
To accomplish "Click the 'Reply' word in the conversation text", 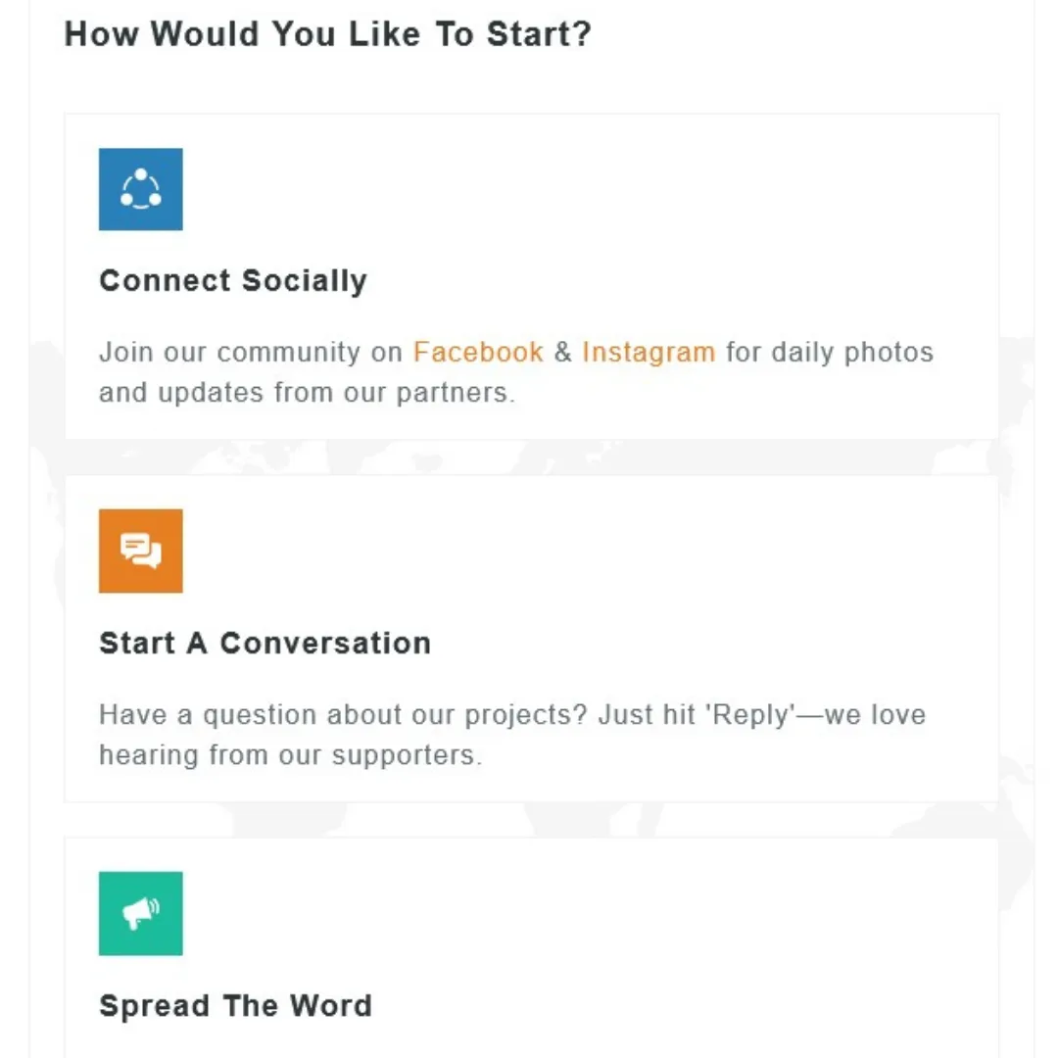I will click(x=750, y=715).
